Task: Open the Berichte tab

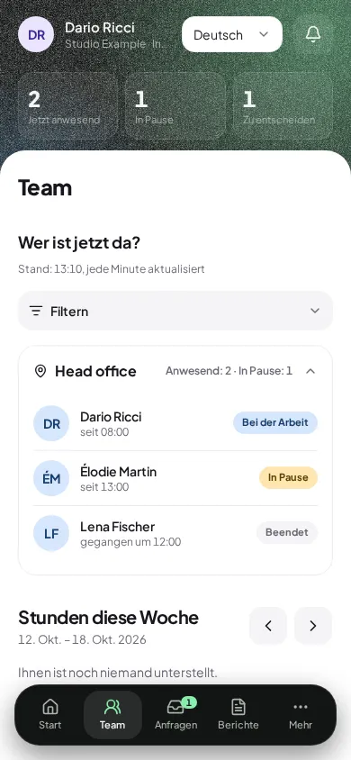Action: (x=238, y=714)
